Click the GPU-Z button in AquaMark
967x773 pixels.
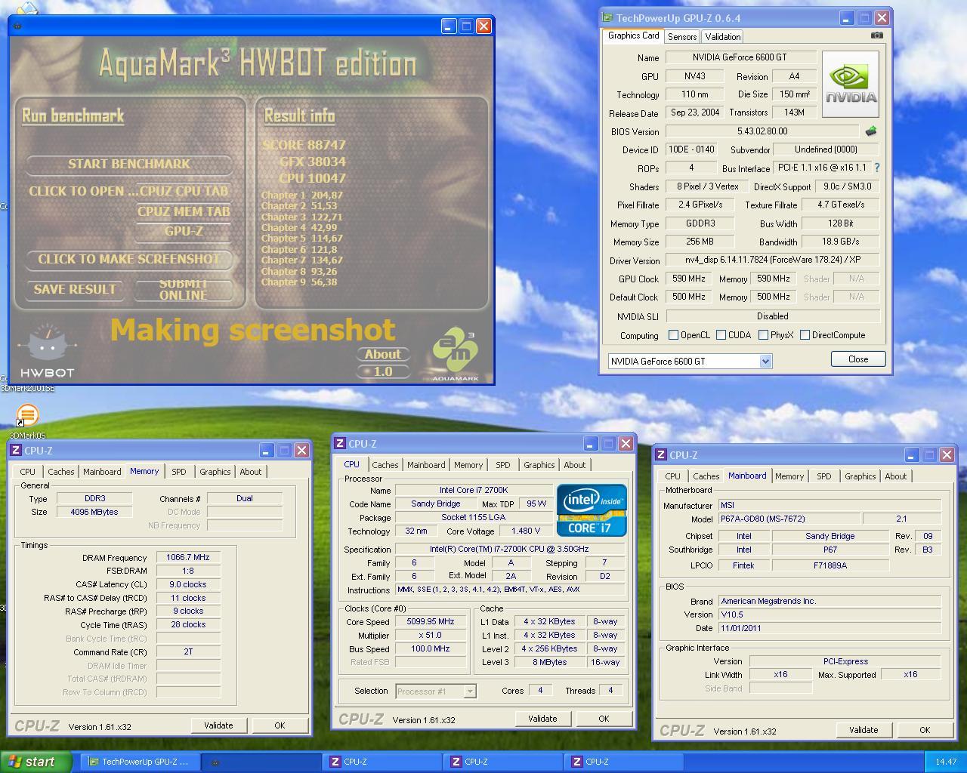[184, 231]
